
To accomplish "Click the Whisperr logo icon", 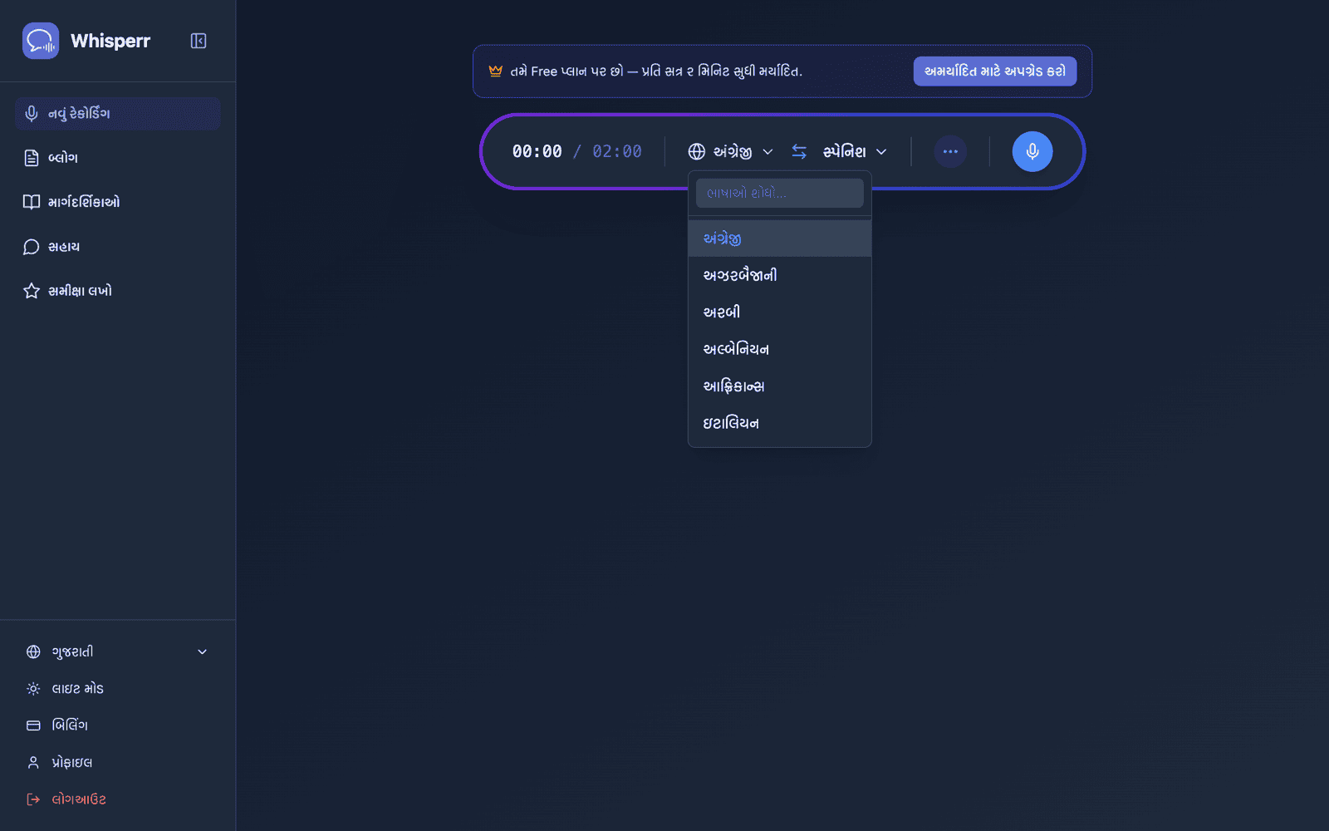I will 41,41.
